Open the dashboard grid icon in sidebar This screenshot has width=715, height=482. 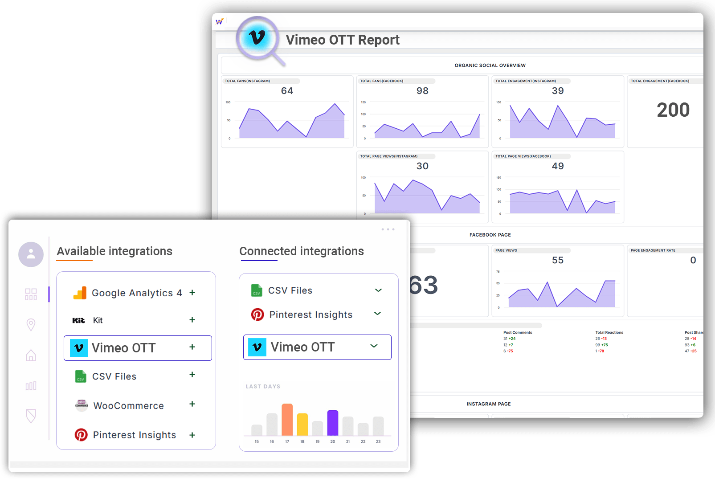(31, 294)
